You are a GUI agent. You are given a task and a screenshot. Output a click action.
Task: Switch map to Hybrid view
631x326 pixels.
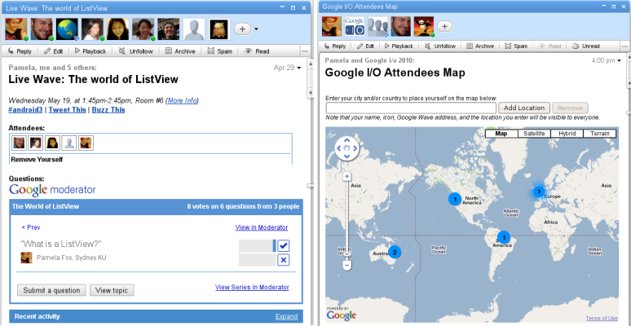point(567,134)
